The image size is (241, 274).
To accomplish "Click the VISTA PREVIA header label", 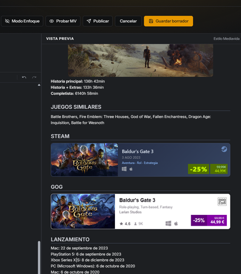I will (x=60, y=38).
